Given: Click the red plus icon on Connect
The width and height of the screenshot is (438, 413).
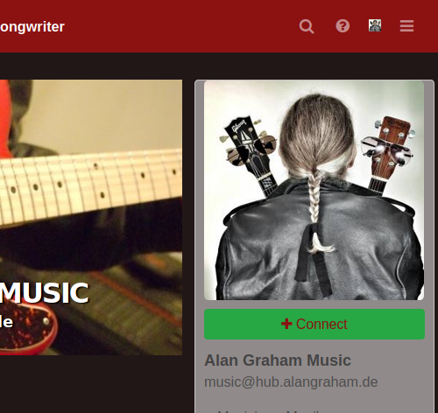Looking at the screenshot, I should pyautogui.click(x=286, y=324).
